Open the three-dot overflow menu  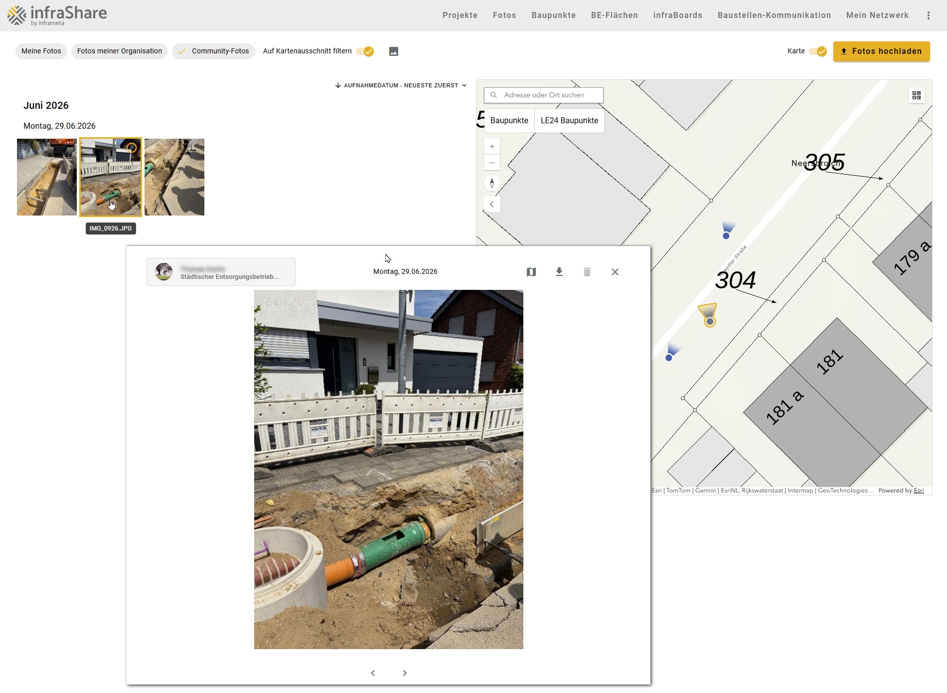tap(928, 15)
